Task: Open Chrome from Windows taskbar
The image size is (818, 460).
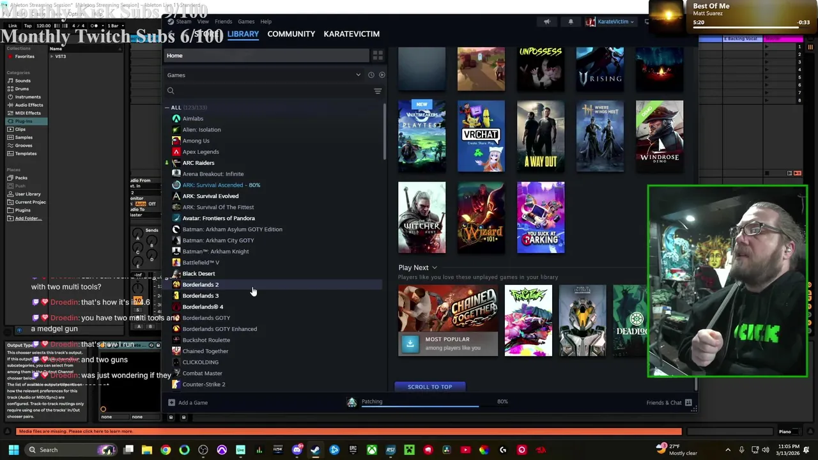Action: click(166, 450)
